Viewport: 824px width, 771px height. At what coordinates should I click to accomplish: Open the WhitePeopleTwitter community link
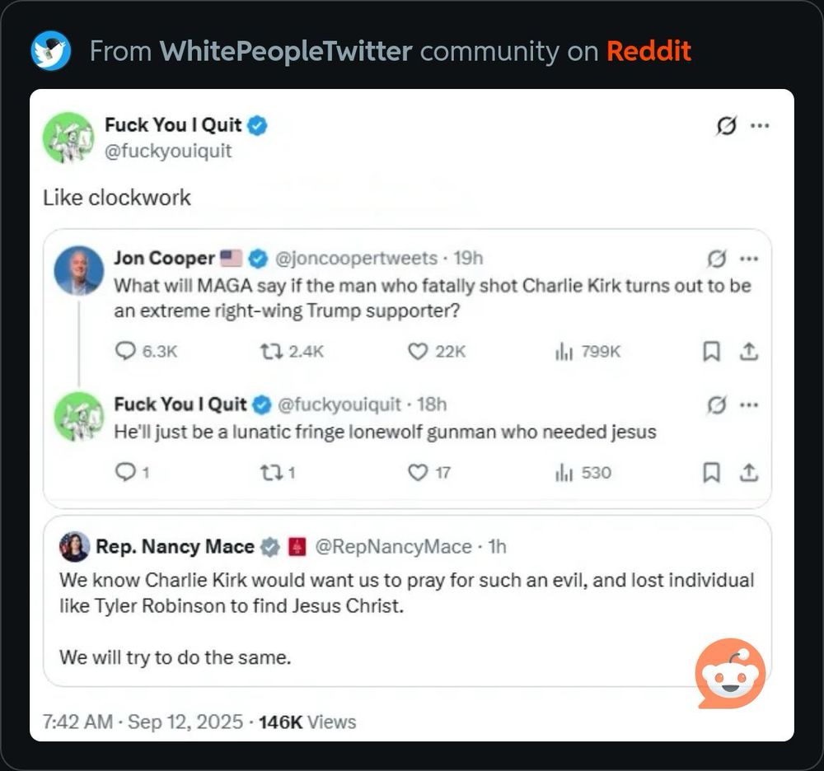(285, 51)
